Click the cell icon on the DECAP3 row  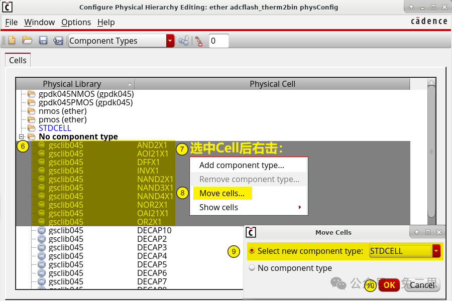click(42, 247)
